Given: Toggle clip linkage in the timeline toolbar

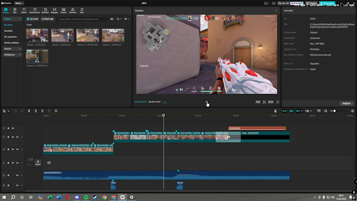Looking at the screenshot, I should [x=298, y=111].
